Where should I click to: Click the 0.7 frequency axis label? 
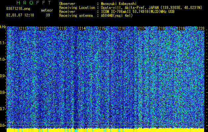tap(3, 109)
